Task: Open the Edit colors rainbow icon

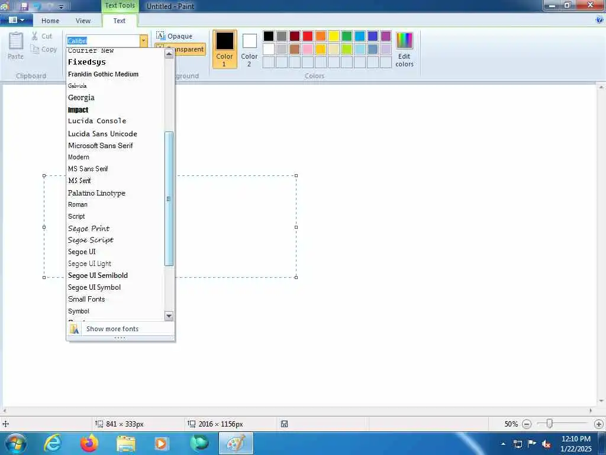Action: tap(404, 41)
